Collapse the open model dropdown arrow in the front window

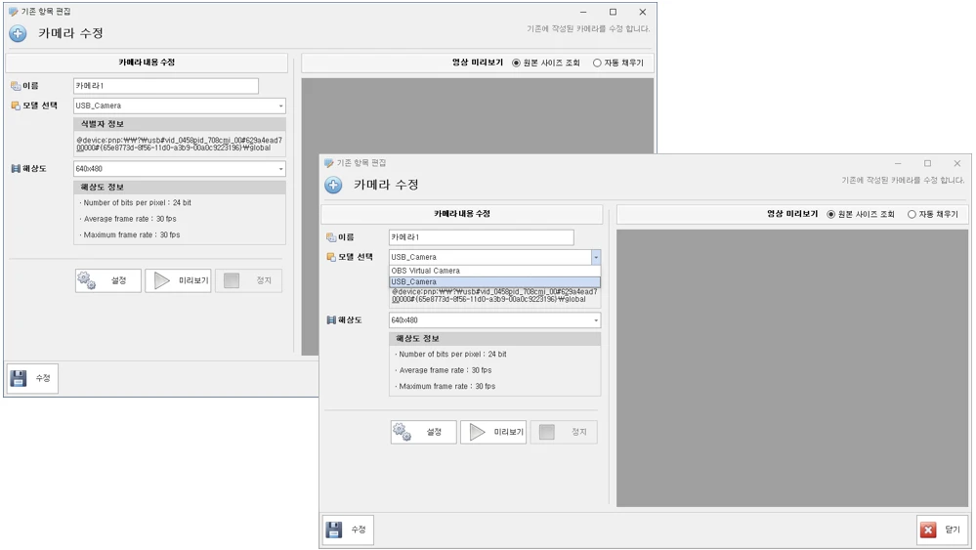(x=596, y=257)
